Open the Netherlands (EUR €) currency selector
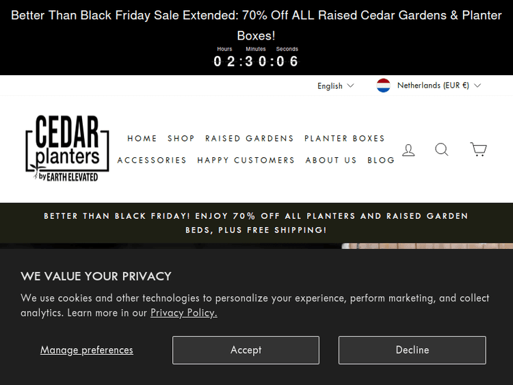 [x=438, y=85]
